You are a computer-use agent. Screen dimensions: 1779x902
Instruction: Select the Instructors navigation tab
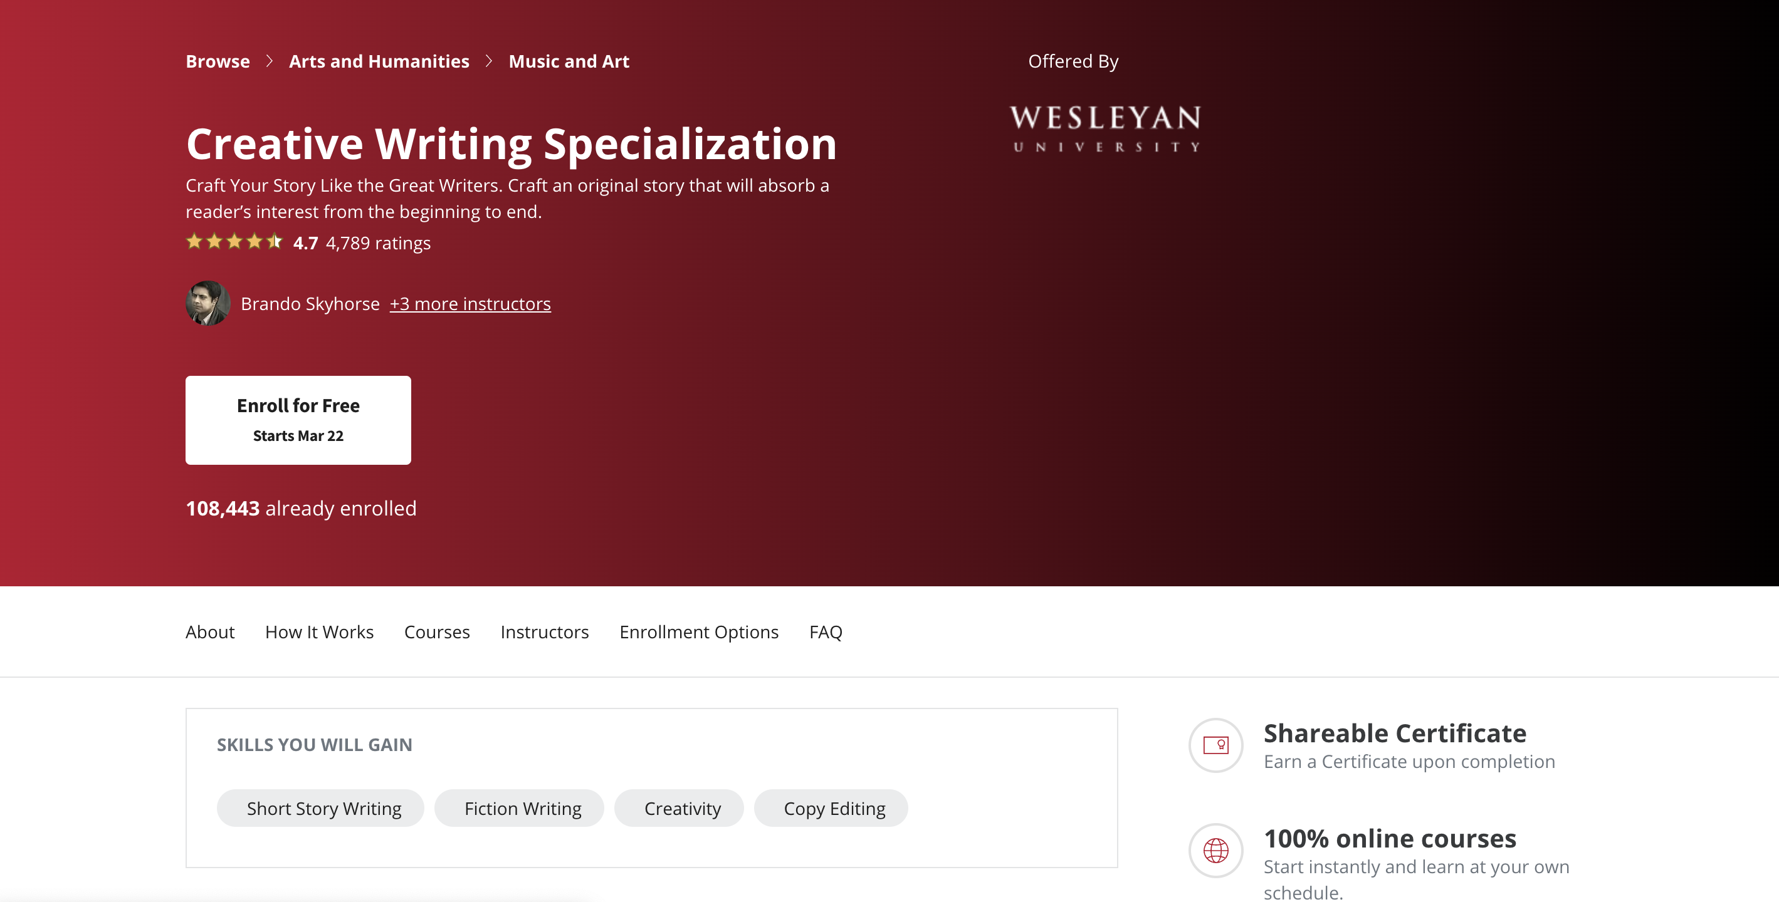[544, 631]
